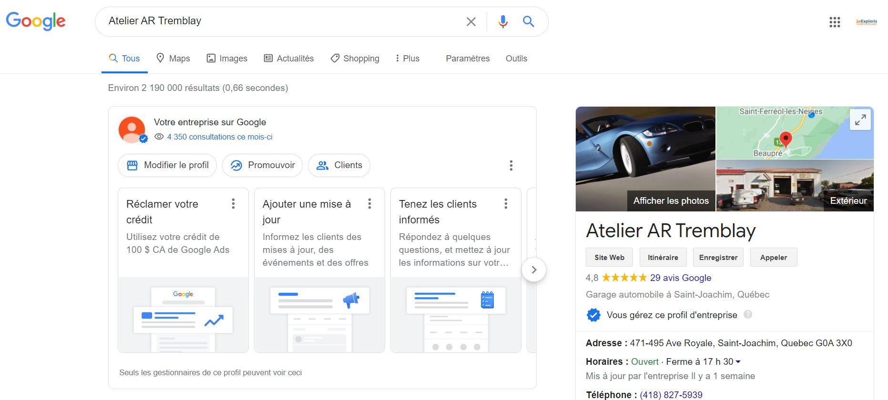Click Votre entreprise sur Google heading

click(x=210, y=122)
